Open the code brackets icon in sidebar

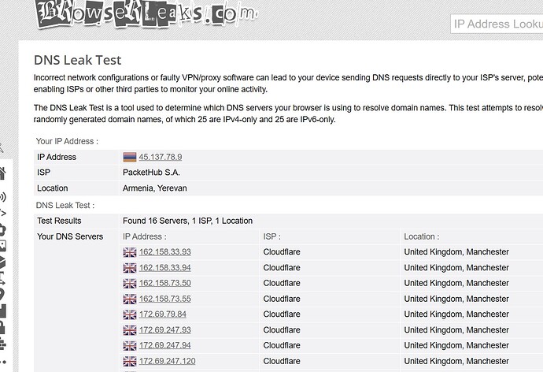click(x=3, y=213)
